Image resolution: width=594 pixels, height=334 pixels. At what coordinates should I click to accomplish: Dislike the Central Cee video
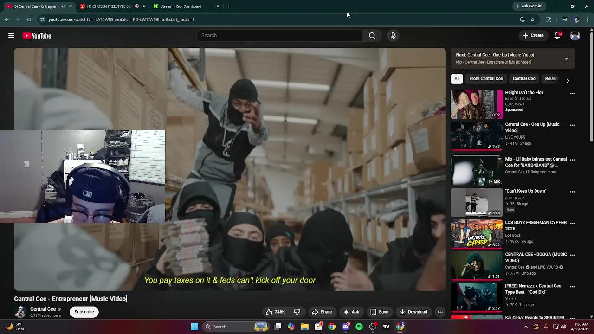point(297,312)
